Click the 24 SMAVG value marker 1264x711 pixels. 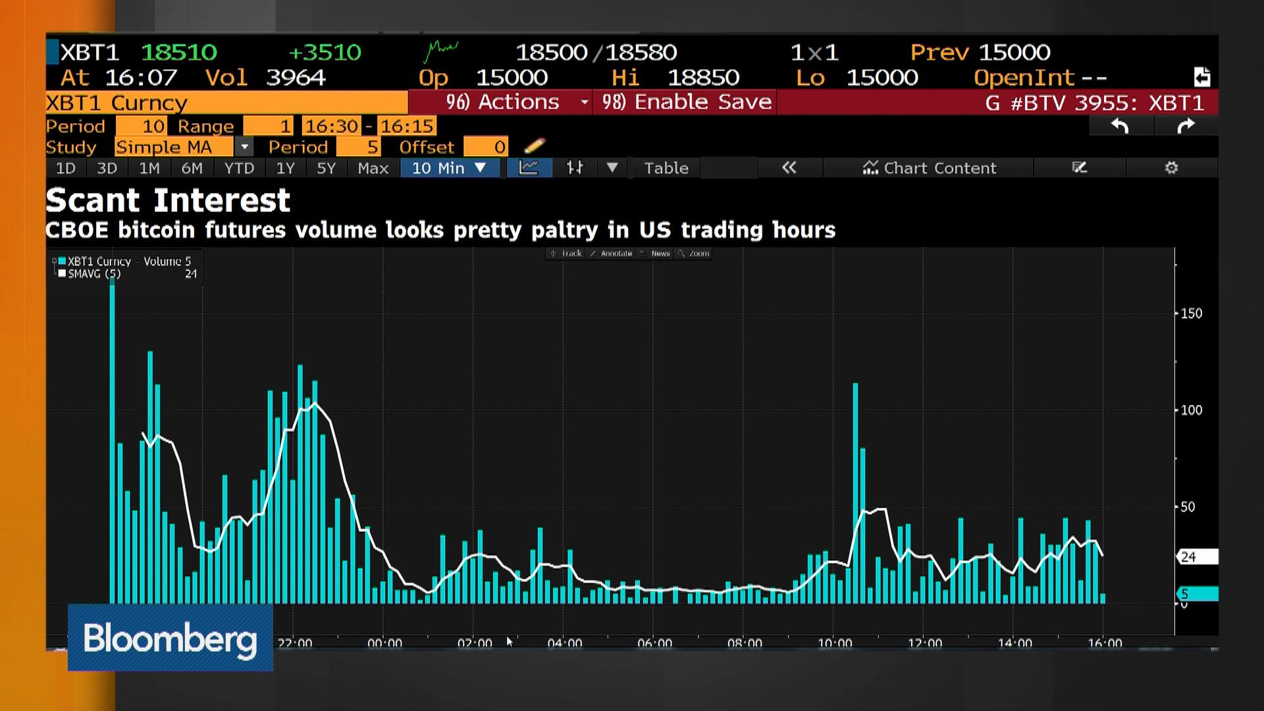pyautogui.click(x=1197, y=557)
